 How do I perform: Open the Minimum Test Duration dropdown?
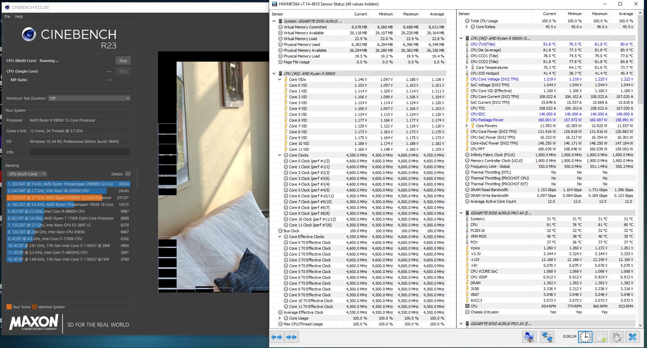tap(89, 98)
